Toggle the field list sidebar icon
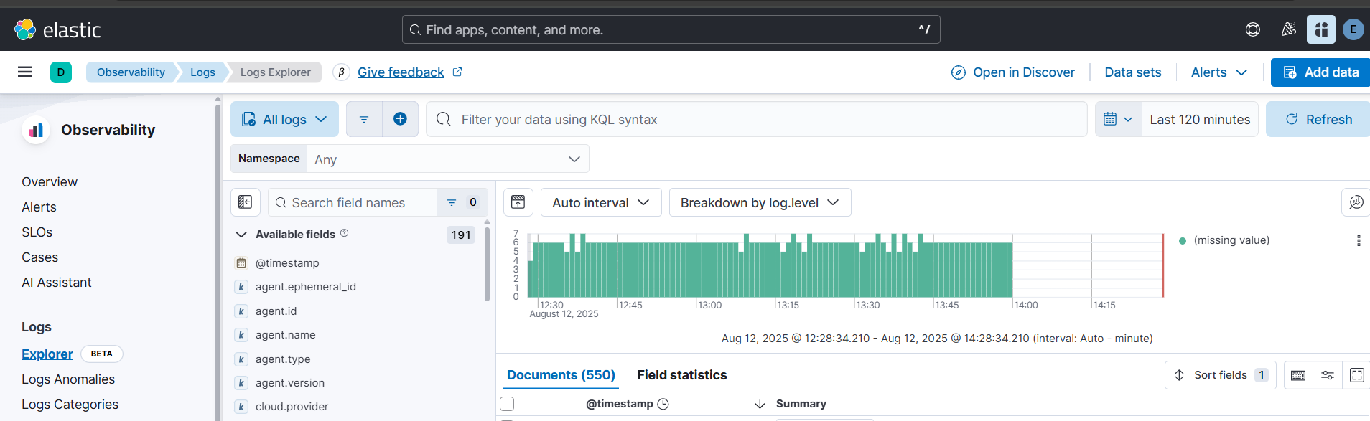This screenshot has width=1370, height=421. [x=245, y=202]
